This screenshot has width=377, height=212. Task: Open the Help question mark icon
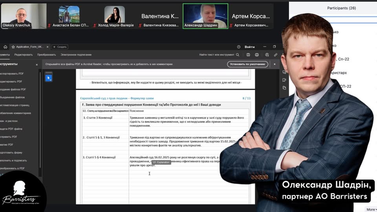[x=238, y=47]
